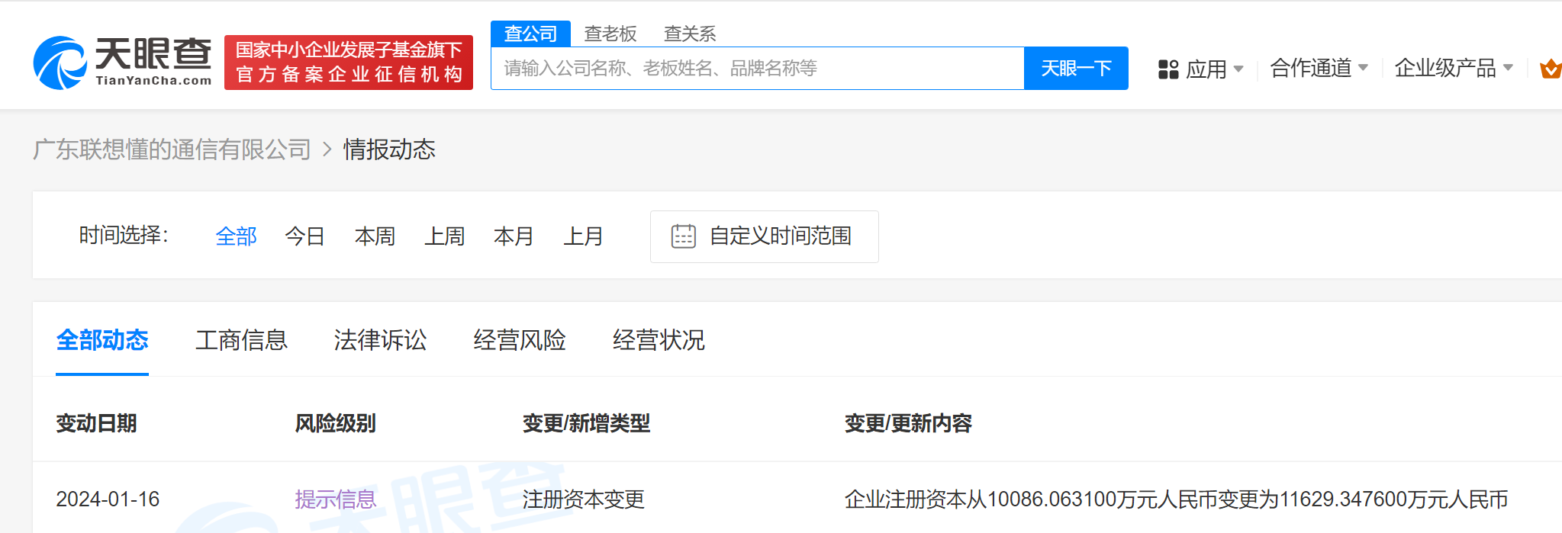Click the 变更/更新内容 column header
1562x533 pixels.
click(908, 423)
